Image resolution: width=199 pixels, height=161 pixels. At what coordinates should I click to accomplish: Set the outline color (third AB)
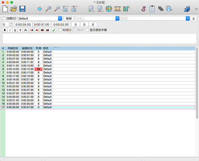42,30
